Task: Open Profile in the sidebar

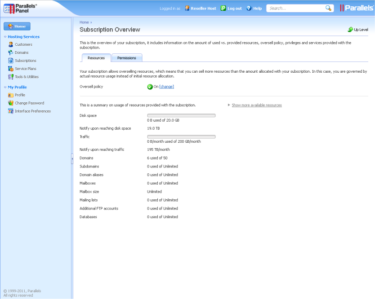Action: coord(20,95)
